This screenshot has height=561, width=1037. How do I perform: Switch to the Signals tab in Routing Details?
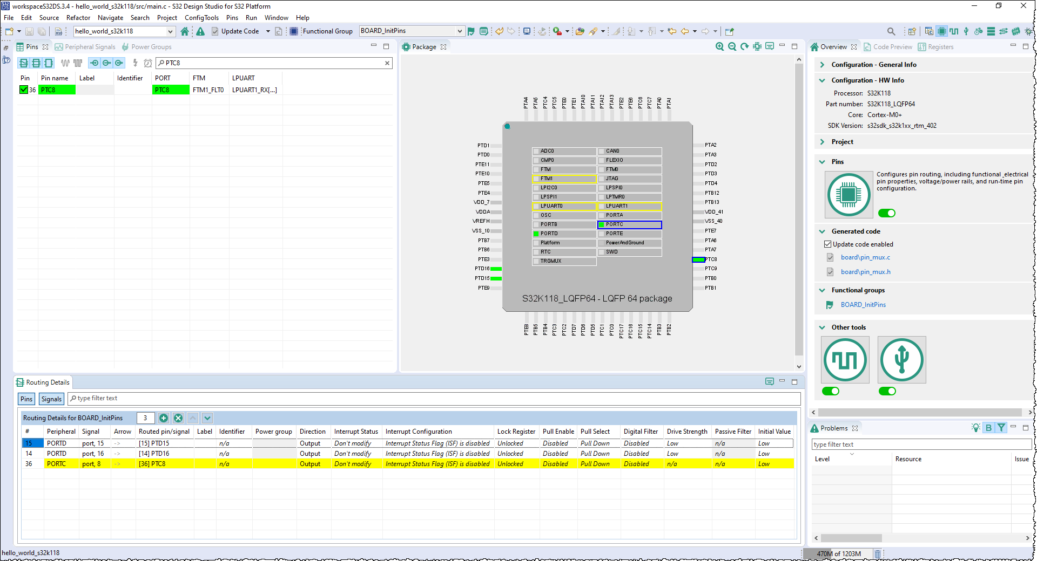tap(51, 399)
